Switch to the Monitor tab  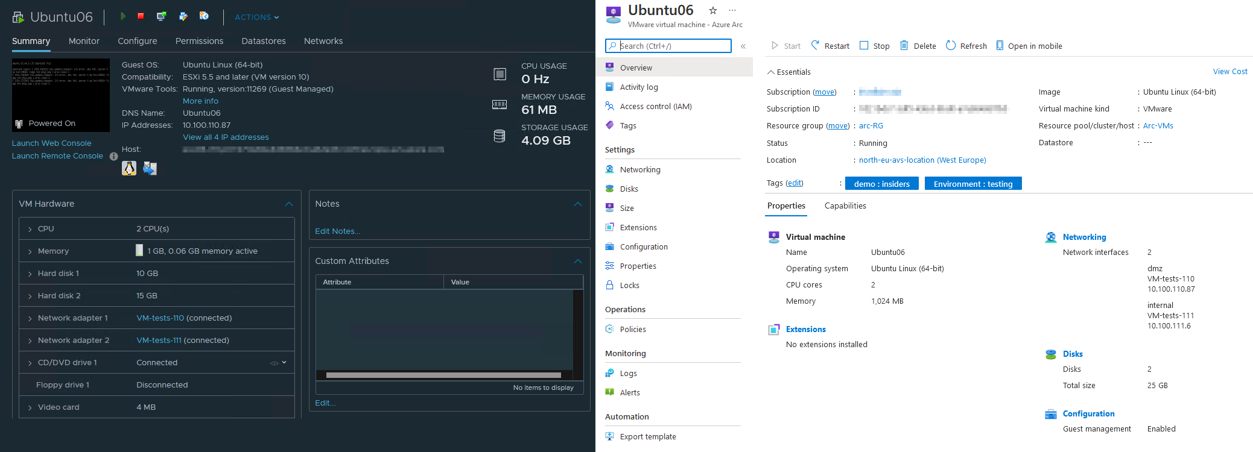pos(84,41)
